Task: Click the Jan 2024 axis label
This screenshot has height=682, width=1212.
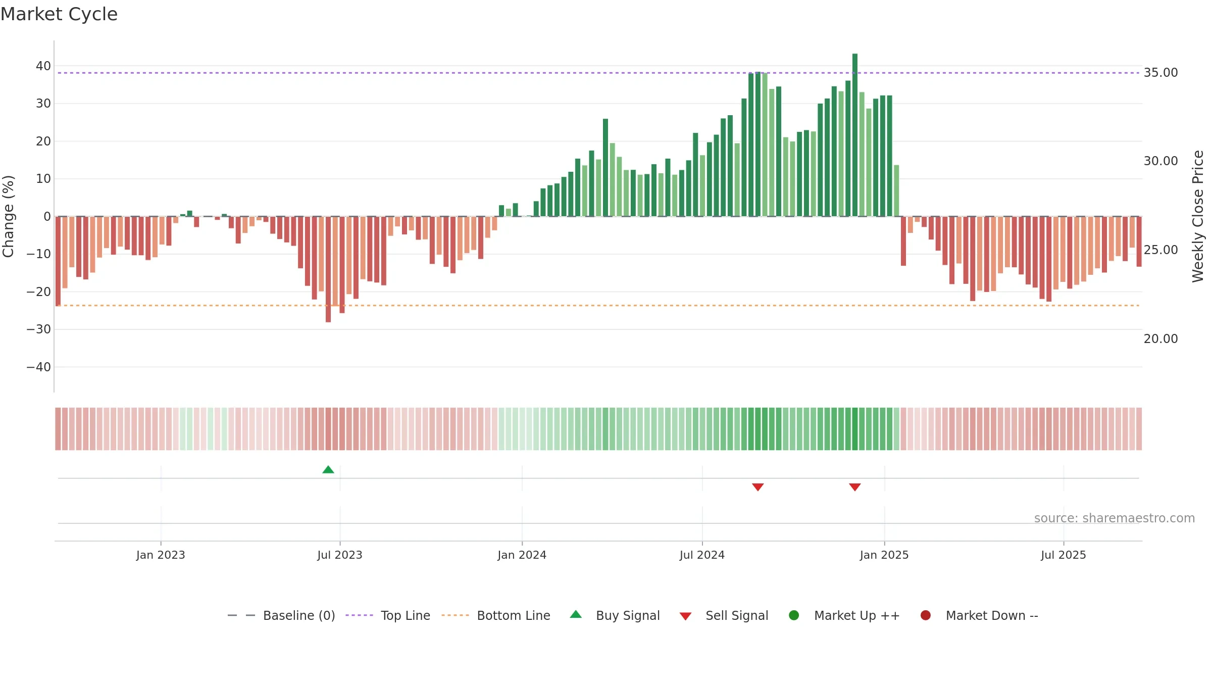Action: point(522,555)
